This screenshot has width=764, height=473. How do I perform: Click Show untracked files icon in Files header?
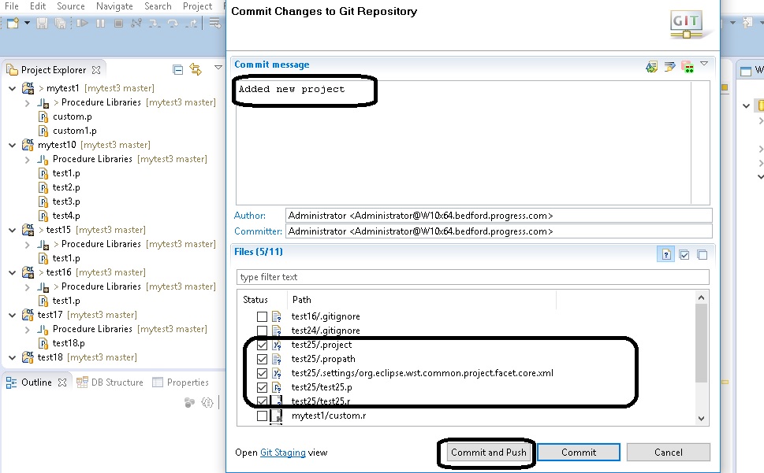point(665,254)
